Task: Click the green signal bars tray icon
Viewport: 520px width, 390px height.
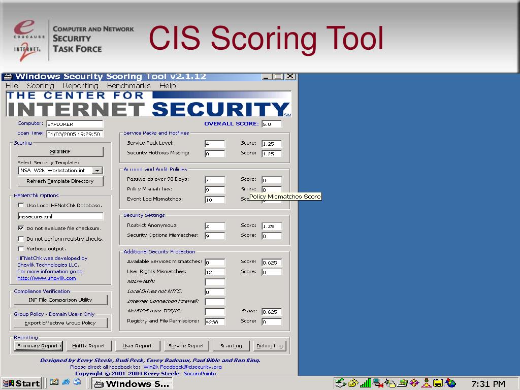Action: coord(366,383)
